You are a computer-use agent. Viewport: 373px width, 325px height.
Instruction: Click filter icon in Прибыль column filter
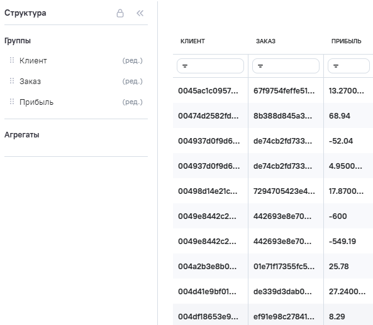336,66
